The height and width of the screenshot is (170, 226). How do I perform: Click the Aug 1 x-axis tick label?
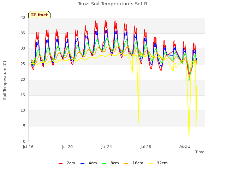point(185,146)
